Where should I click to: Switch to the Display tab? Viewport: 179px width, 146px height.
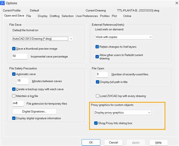click(x=43, y=16)
